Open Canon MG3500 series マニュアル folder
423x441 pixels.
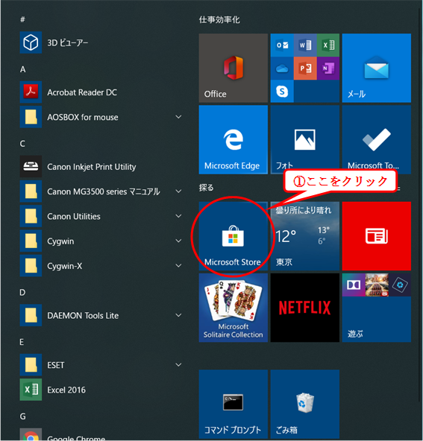pyautogui.click(x=101, y=191)
